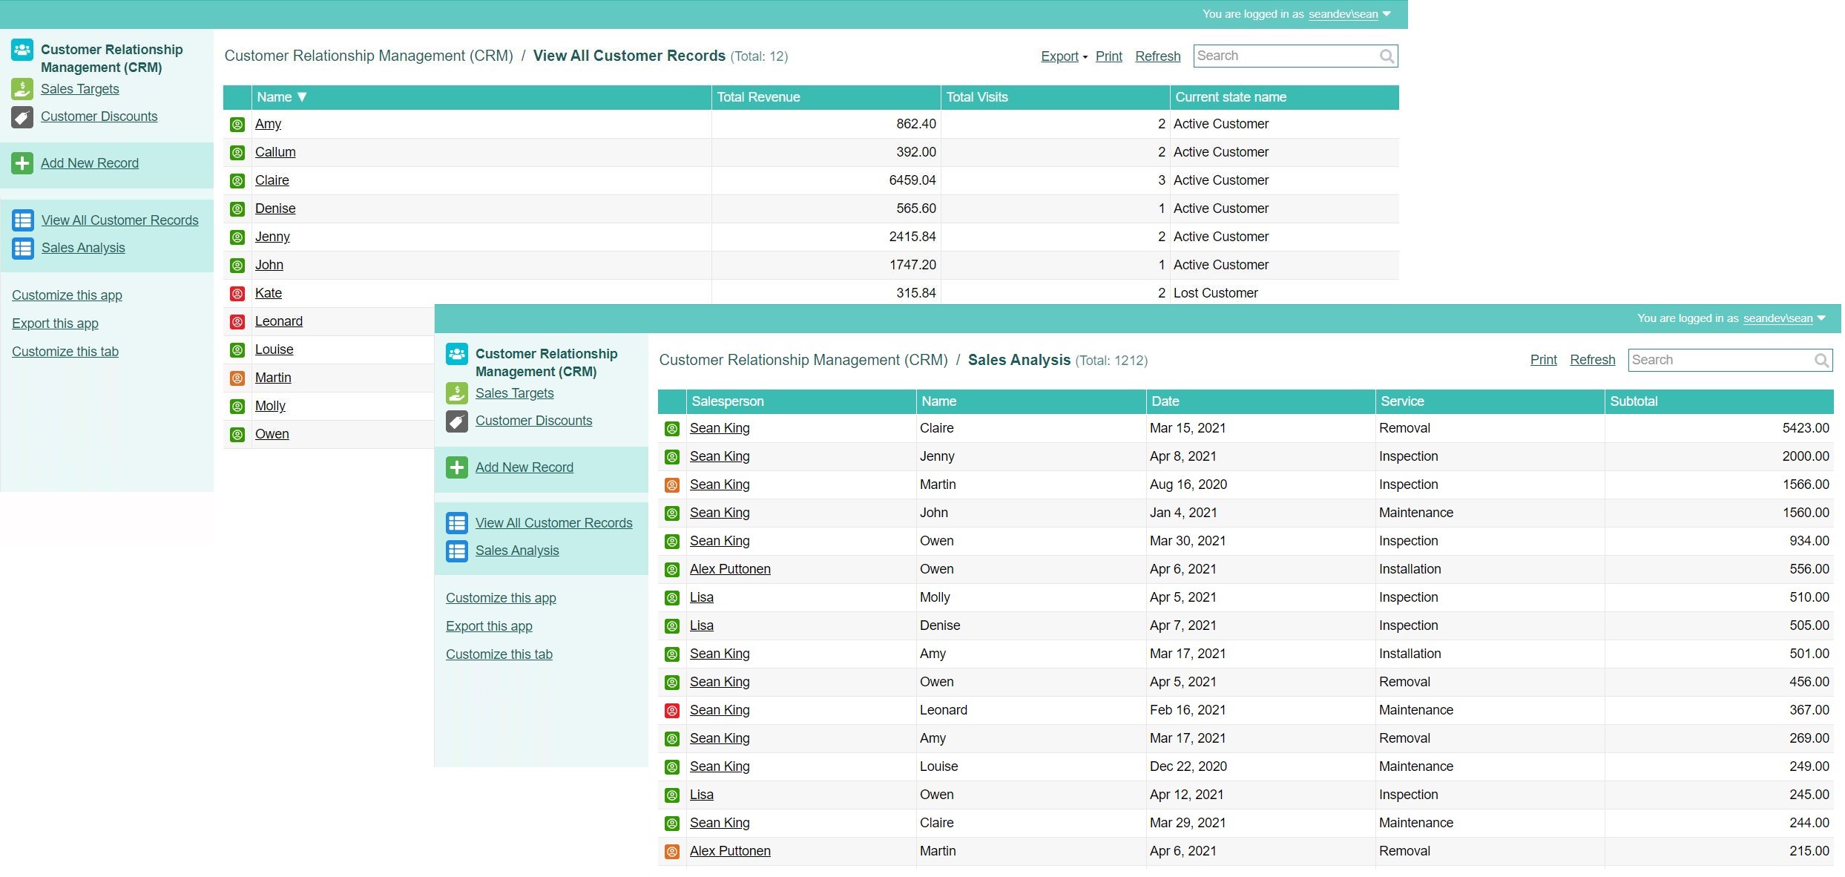Click the table icon beside Sales Analysis in front window sidebar
1845x877 pixels.
pyautogui.click(x=457, y=551)
